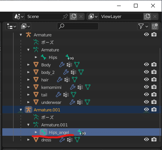Hide the top Armature in viewport
The height and width of the screenshot is (150, 162).
[146, 34]
